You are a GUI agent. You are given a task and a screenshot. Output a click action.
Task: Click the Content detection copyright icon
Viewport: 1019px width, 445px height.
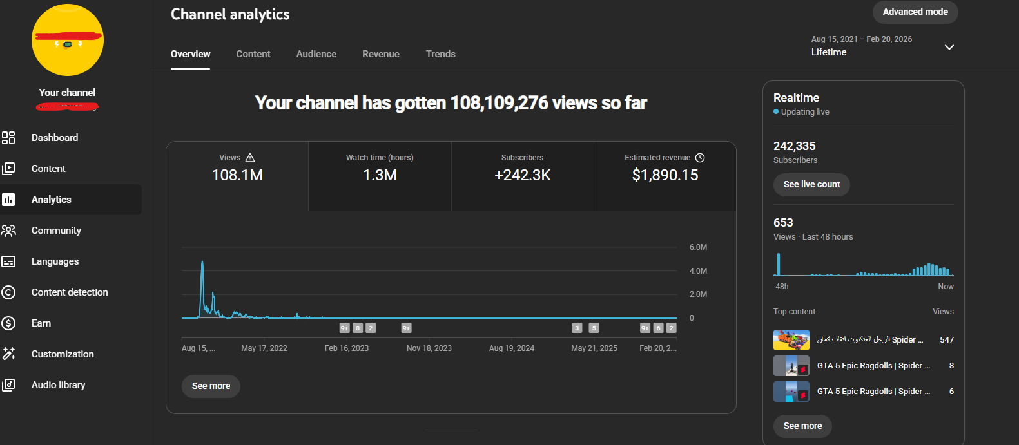[8, 292]
